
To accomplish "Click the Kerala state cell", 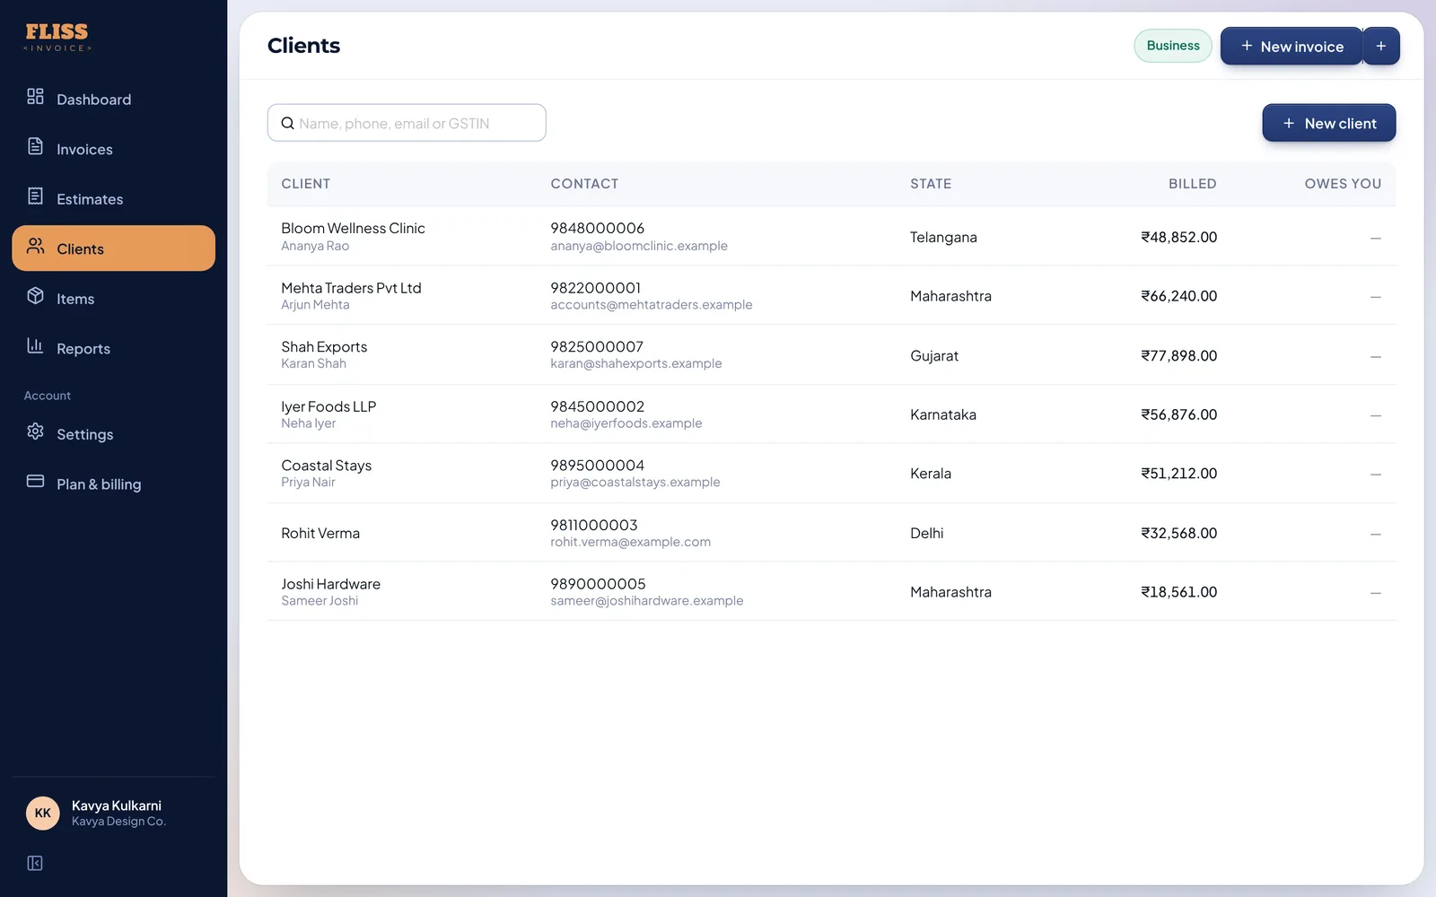I will pos(931,474).
